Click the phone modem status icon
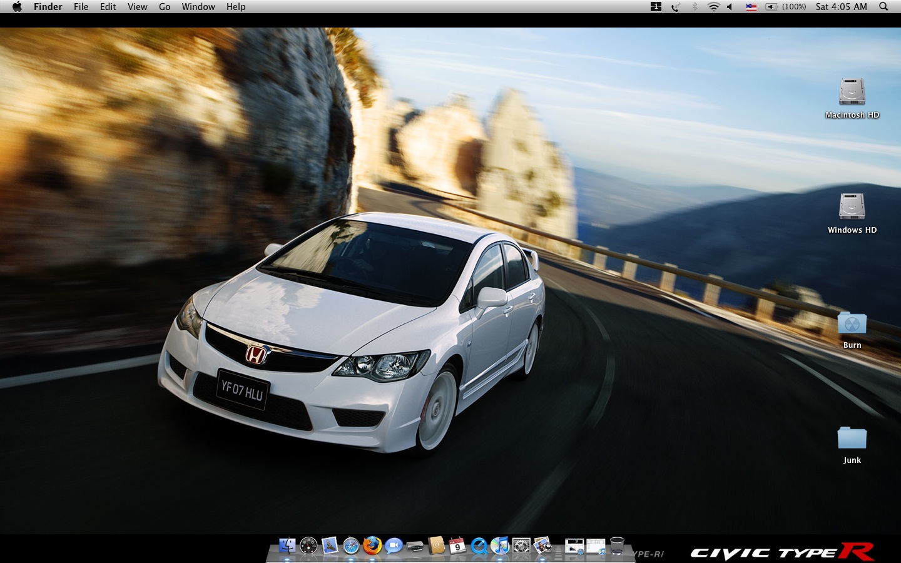Image resolution: width=901 pixels, height=563 pixels. [676, 7]
